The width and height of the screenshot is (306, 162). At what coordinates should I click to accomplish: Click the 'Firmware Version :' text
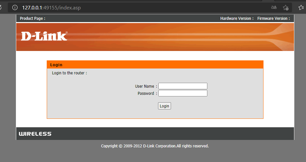274,19
